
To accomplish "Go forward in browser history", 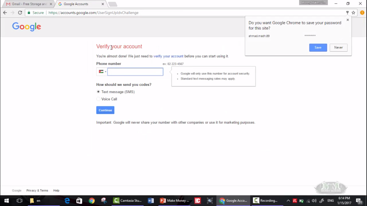I will [12, 13].
